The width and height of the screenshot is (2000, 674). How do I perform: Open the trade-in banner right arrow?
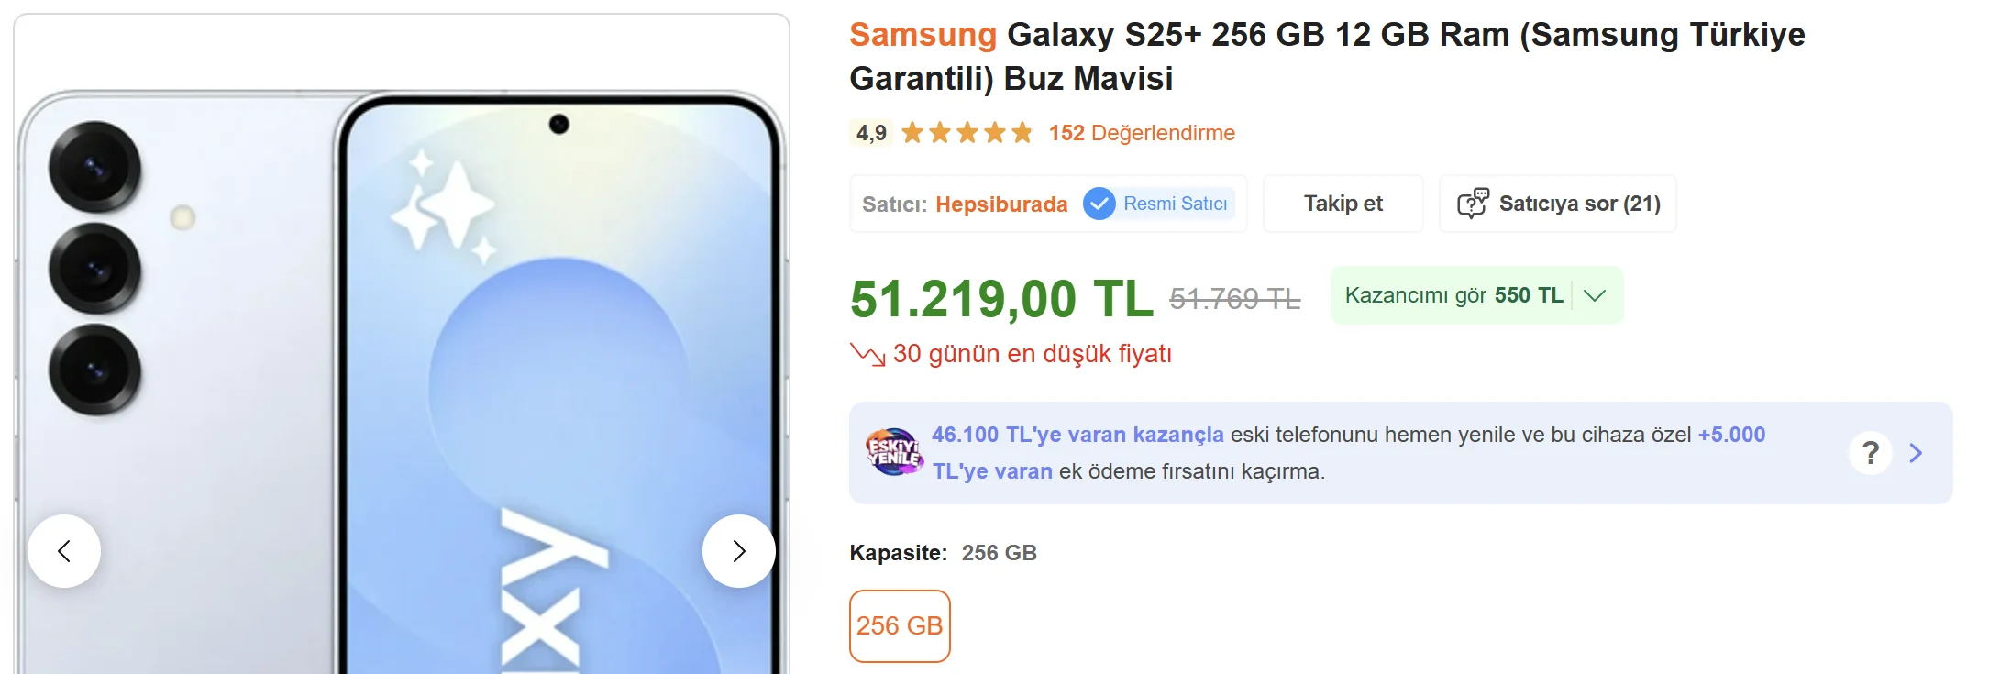[x=1916, y=453]
